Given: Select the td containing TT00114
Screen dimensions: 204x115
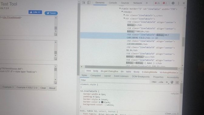Looking at the screenshot, I should pyautogui.click(x=151, y=30).
